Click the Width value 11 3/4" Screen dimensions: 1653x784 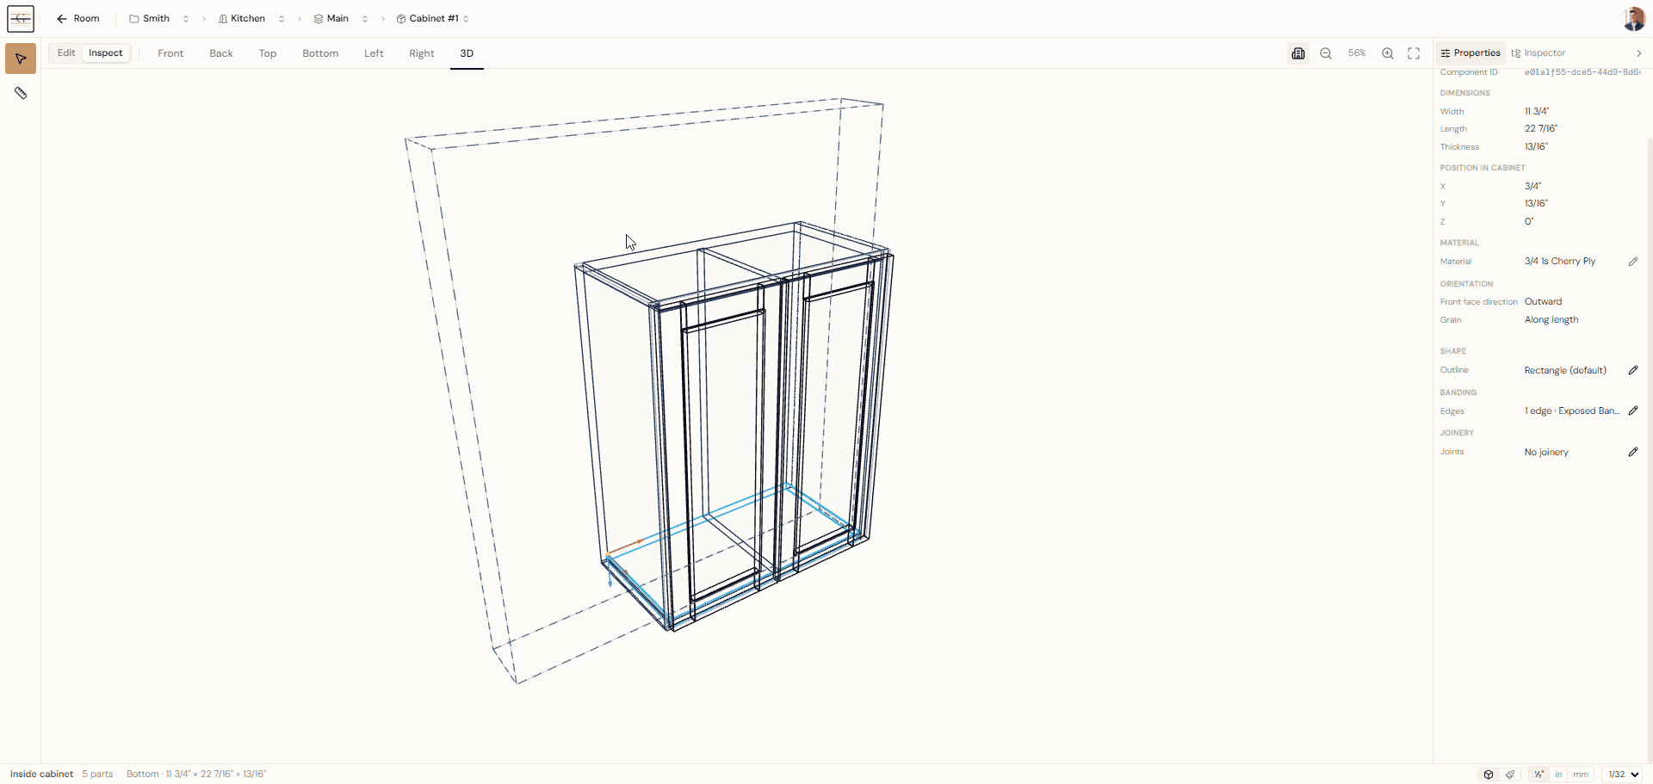[1537, 111]
